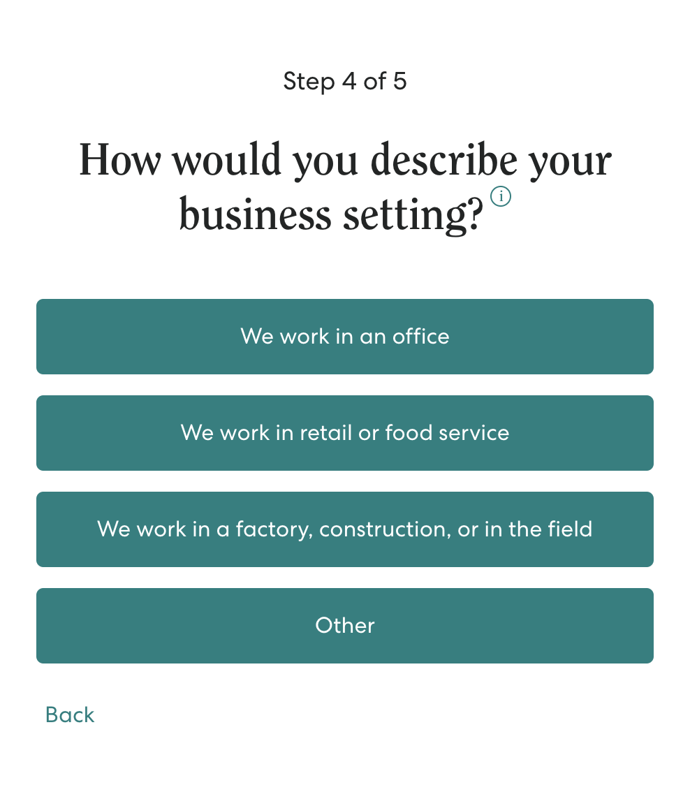690x792 pixels.
Task: Choose the office work setting button
Action: [x=345, y=337]
